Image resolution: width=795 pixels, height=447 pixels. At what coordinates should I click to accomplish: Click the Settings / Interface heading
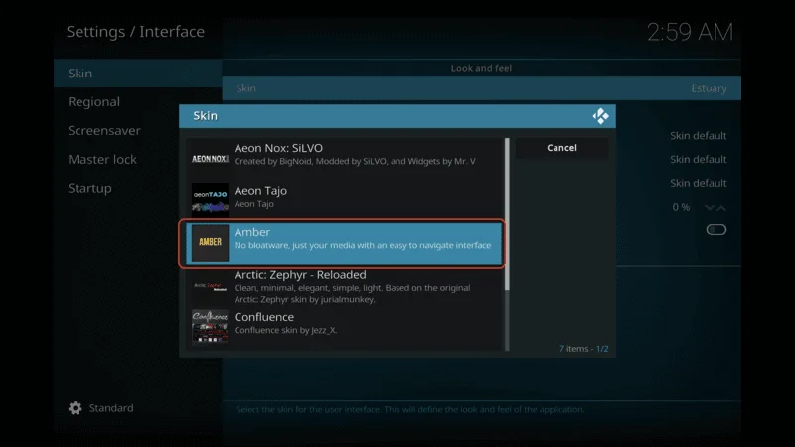tap(135, 32)
